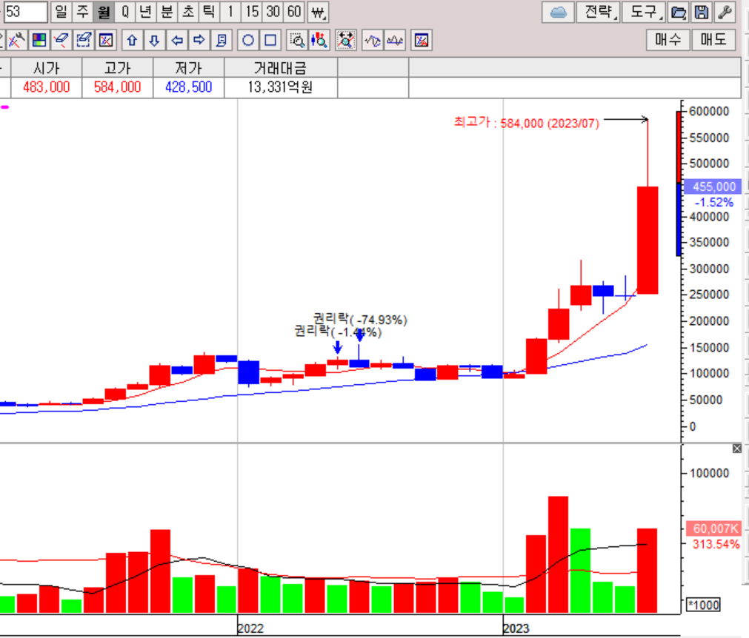
Task: Switch chart to tick (틱) period
Action: (x=209, y=12)
